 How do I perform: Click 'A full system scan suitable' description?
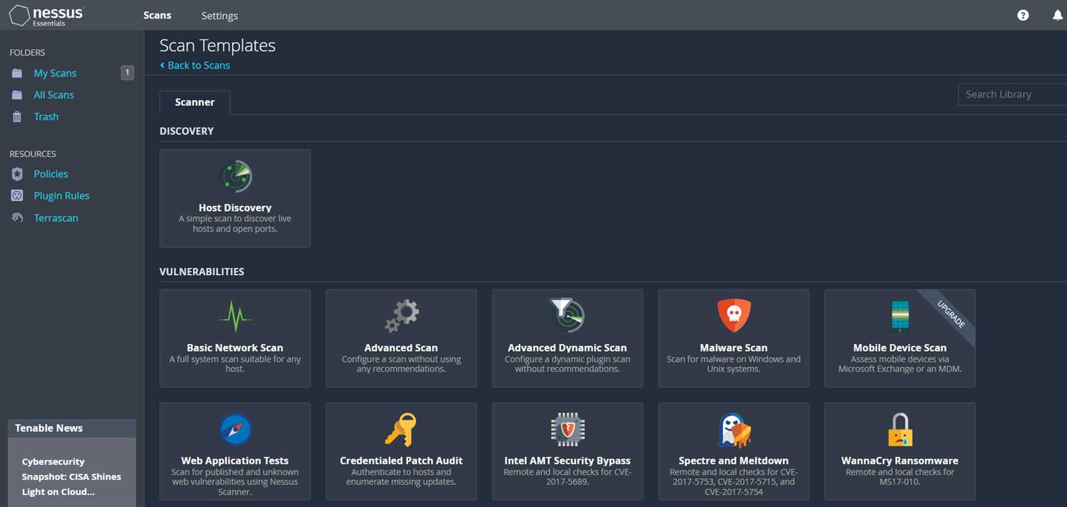[235, 364]
